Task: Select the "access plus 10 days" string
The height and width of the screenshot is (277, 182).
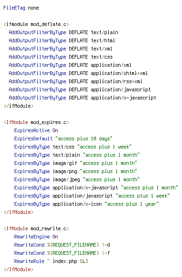Action: [x=84, y=138]
